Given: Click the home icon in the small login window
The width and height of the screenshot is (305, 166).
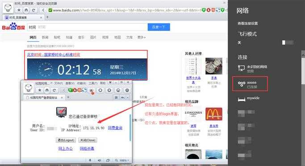Looking at the screenshot, I should [x=47, y=90].
